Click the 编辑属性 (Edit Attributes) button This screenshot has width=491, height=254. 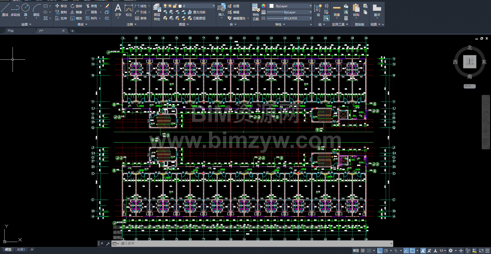[238, 18]
